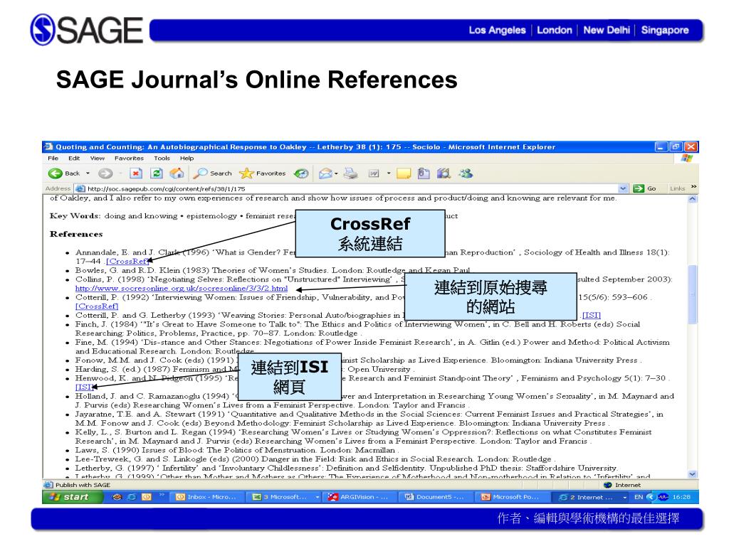This screenshot has width=729, height=546.
Task: Click the Key Words label
Action: coord(75,216)
